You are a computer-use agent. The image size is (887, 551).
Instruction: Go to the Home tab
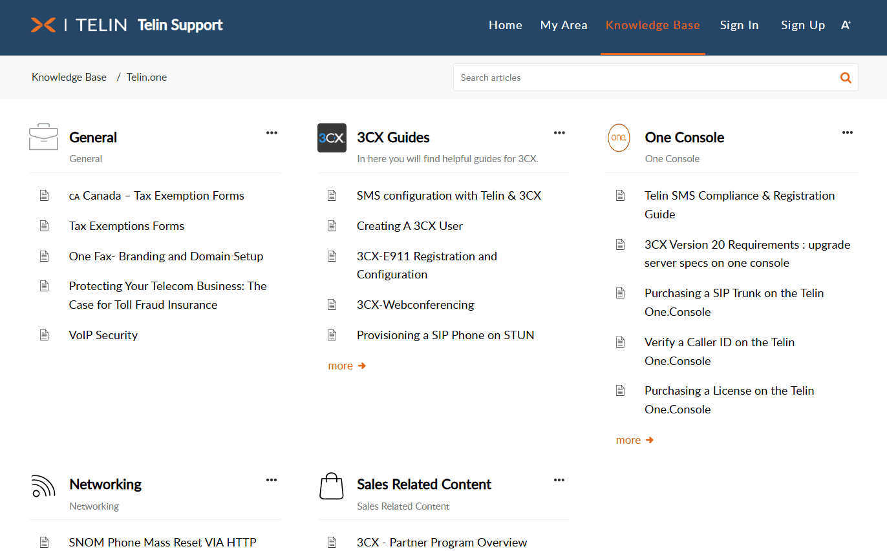click(x=505, y=25)
